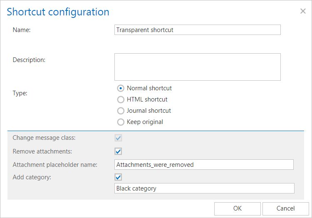Click the Attachments_were_removed placeholder name field
Viewport: 312px width, 218px height.
204,165
